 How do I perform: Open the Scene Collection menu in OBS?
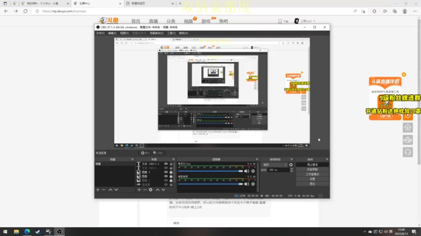click(156, 33)
